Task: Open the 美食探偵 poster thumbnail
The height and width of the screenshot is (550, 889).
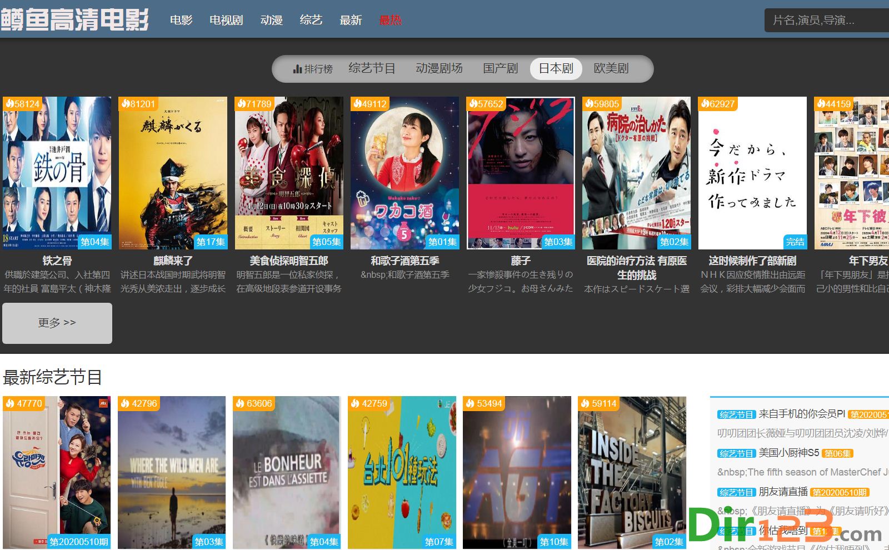Action: click(289, 173)
